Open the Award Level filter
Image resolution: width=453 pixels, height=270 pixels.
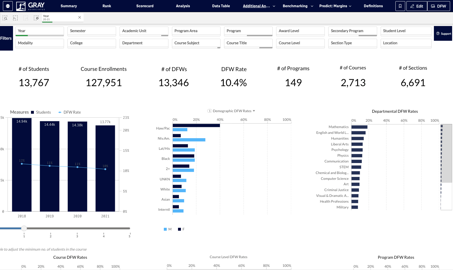click(x=300, y=31)
